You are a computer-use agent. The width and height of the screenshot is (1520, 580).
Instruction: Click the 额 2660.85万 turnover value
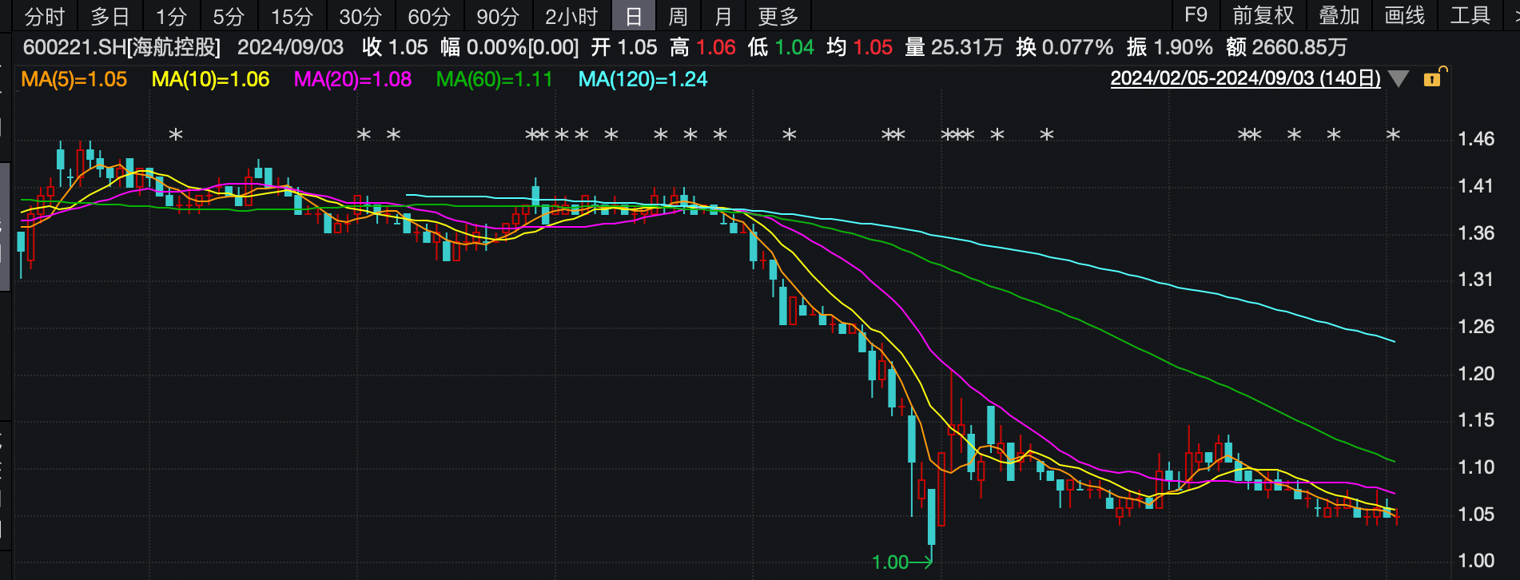tap(1287, 47)
